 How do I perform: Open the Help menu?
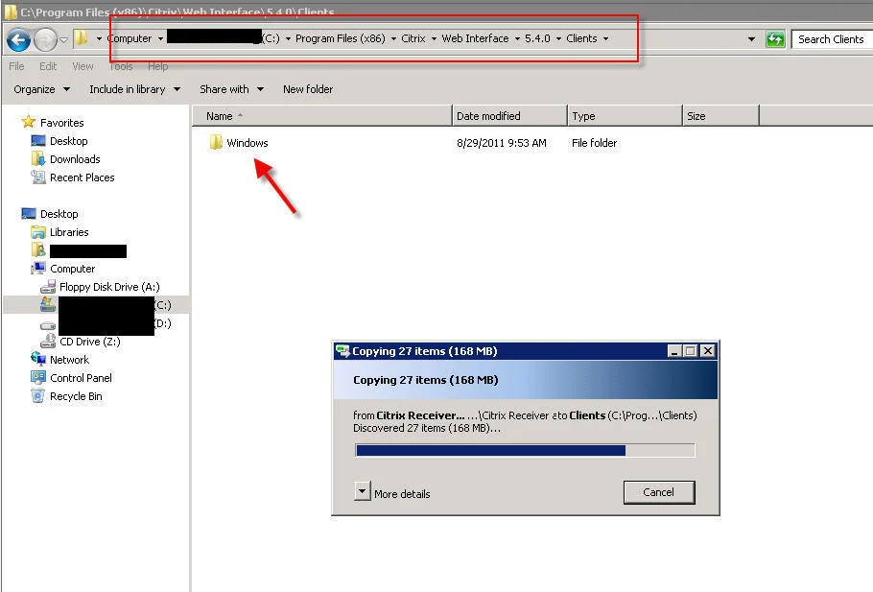point(157,66)
